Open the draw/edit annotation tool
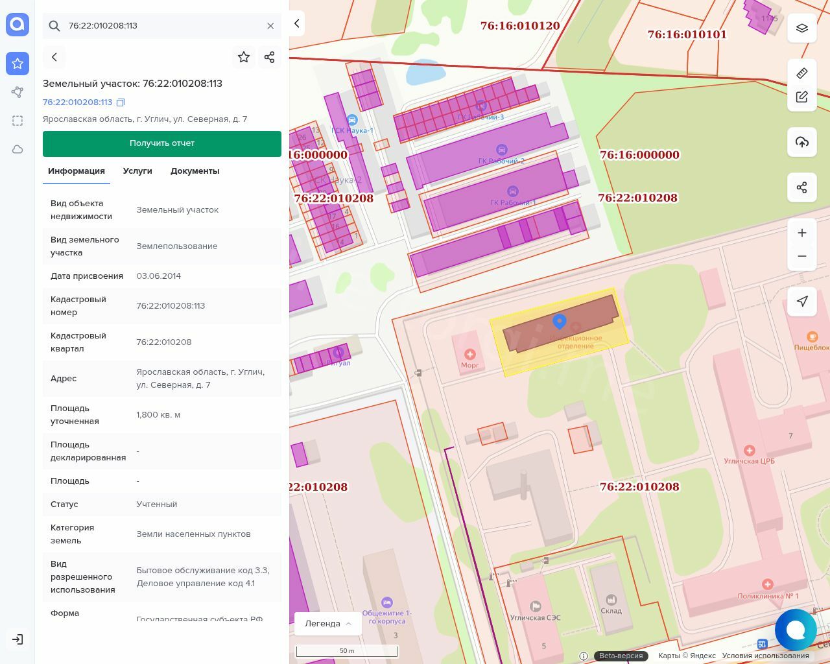This screenshot has width=830, height=664. tap(802, 97)
